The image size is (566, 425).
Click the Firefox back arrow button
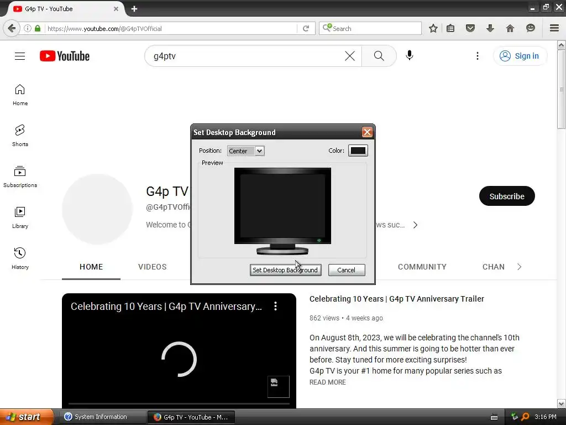pyautogui.click(x=12, y=28)
